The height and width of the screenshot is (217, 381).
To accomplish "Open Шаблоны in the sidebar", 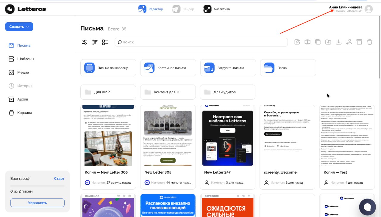I will point(25,59).
